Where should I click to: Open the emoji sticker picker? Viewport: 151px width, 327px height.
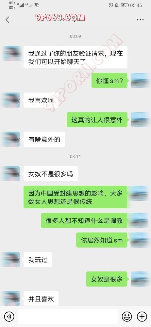[127, 317]
